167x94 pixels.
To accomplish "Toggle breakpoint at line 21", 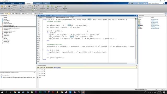I will point(40,58).
